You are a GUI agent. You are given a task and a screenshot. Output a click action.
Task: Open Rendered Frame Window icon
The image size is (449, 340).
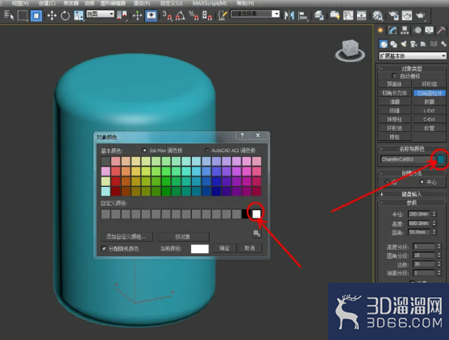pos(407,15)
